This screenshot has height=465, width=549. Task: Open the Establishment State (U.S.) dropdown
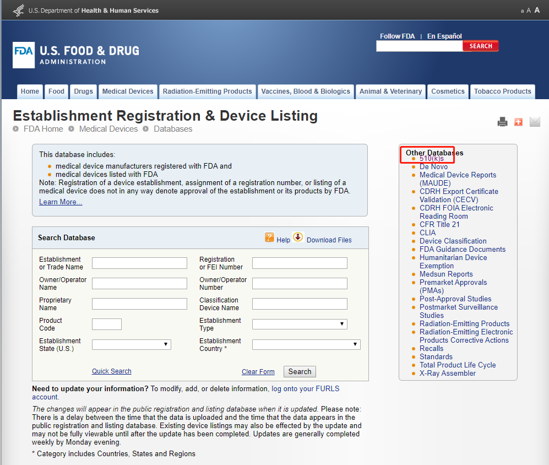pos(131,344)
